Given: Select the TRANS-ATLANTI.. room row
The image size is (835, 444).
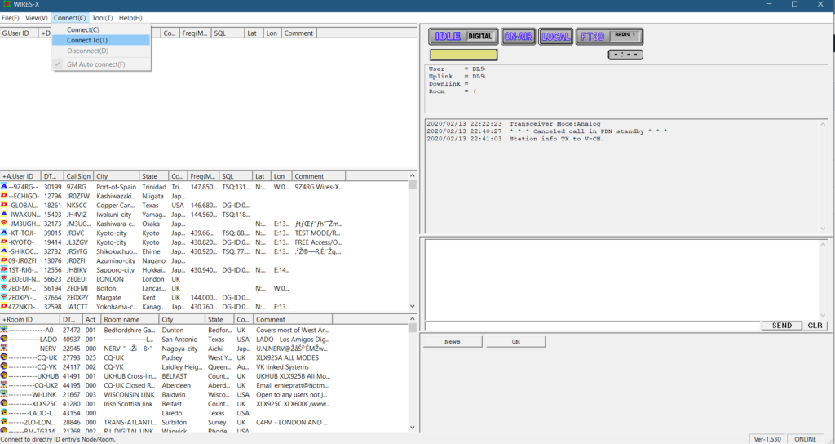Looking at the screenshot, I should (165, 422).
